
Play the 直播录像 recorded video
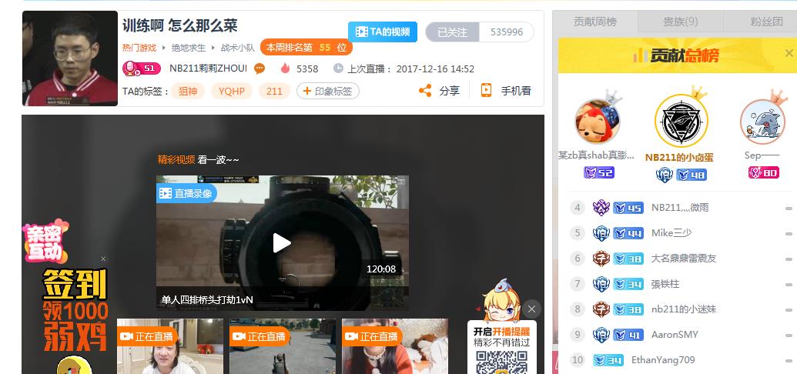pos(282,243)
